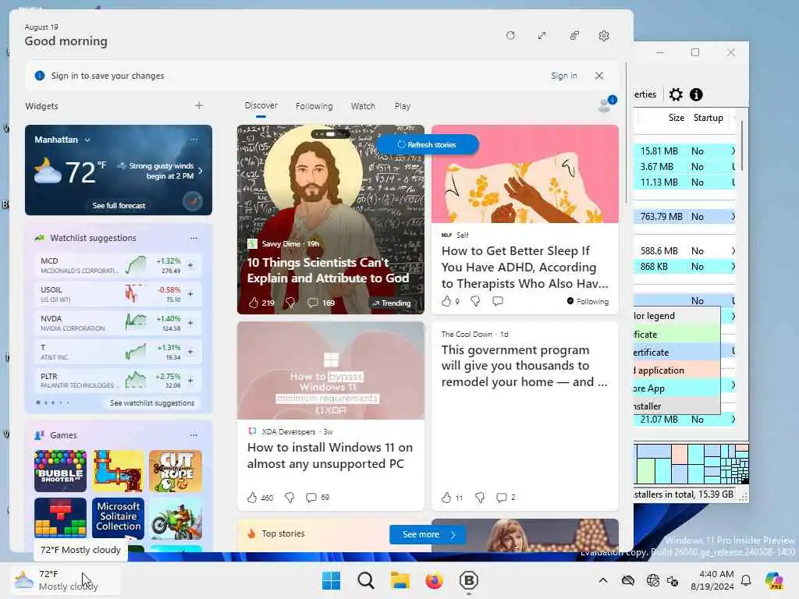Add PLTR to the watchlist

click(x=190, y=381)
